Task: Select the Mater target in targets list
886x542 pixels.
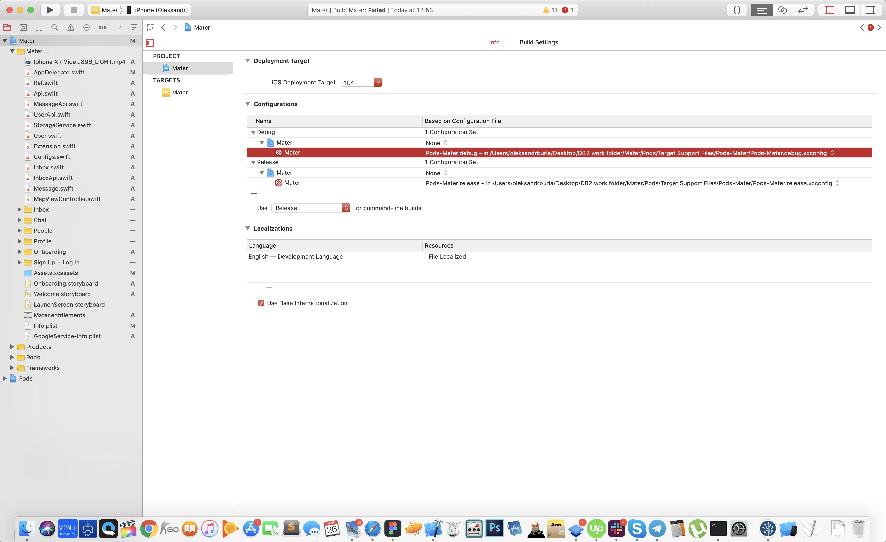Action: coord(179,92)
